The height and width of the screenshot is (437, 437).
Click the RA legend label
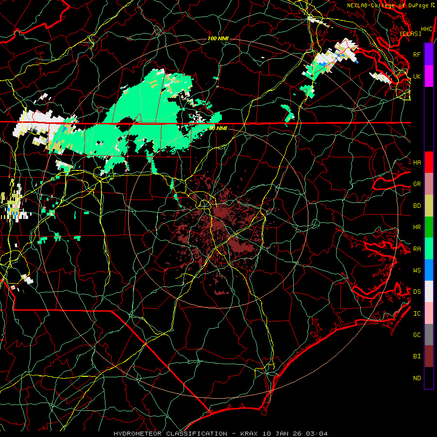click(x=417, y=249)
